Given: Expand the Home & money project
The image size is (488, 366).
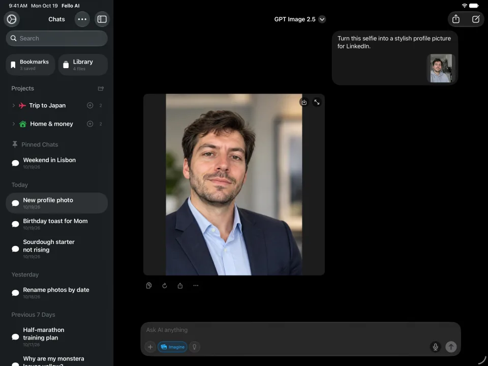Looking at the screenshot, I should 13,124.
